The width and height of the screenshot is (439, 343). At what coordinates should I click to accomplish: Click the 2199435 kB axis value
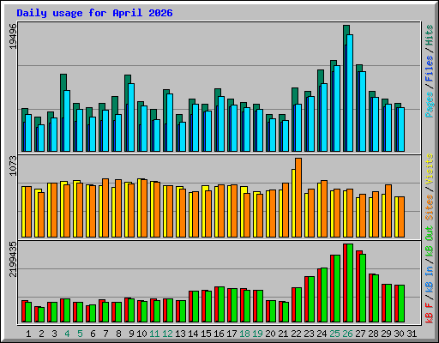click(13, 259)
